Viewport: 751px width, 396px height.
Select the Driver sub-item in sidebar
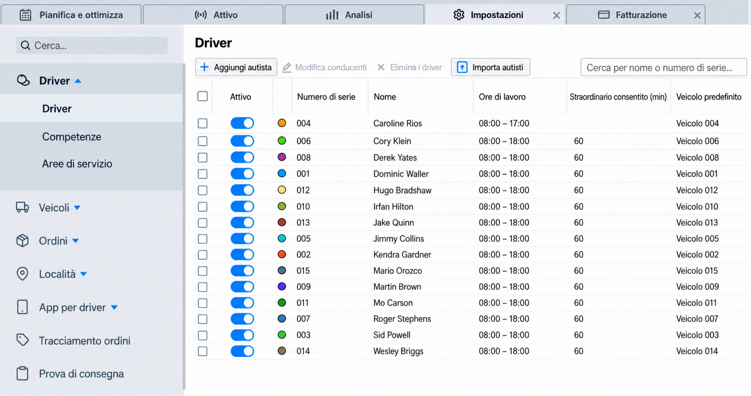[x=91, y=109]
